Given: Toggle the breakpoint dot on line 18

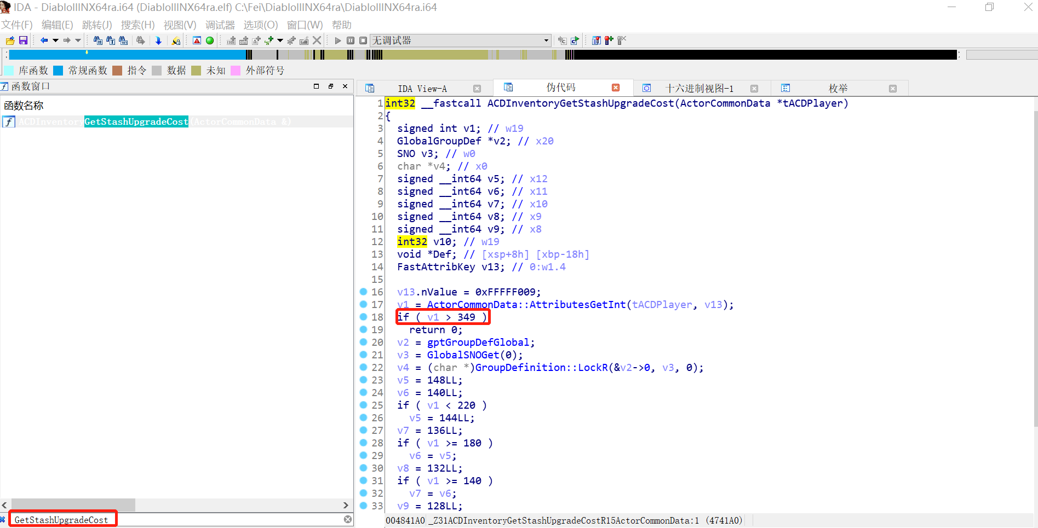Looking at the screenshot, I should [x=363, y=317].
